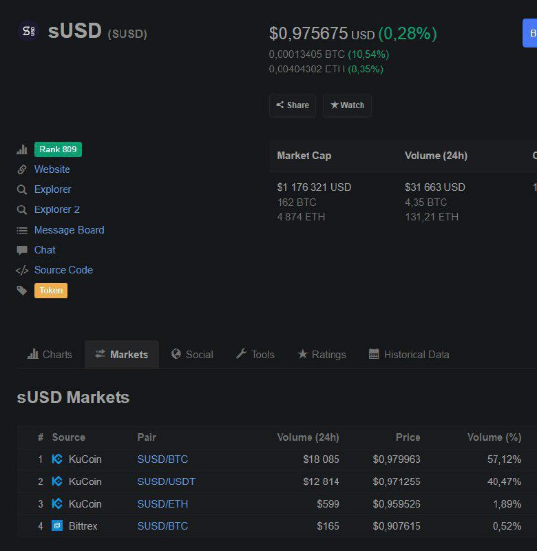
Task: Open the Message Board link
Action: [x=69, y=230]
